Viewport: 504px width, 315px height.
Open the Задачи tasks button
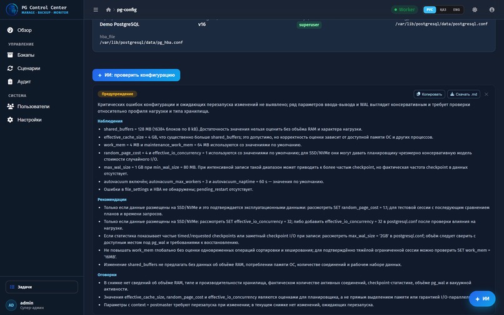click(42, 287)
